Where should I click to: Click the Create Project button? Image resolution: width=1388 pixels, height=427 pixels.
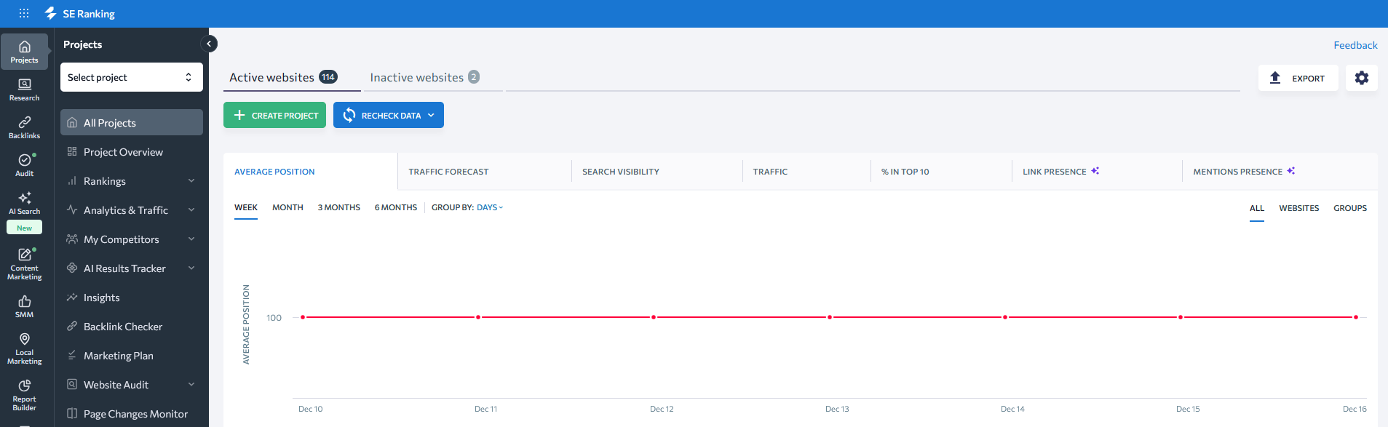point(274,115)
